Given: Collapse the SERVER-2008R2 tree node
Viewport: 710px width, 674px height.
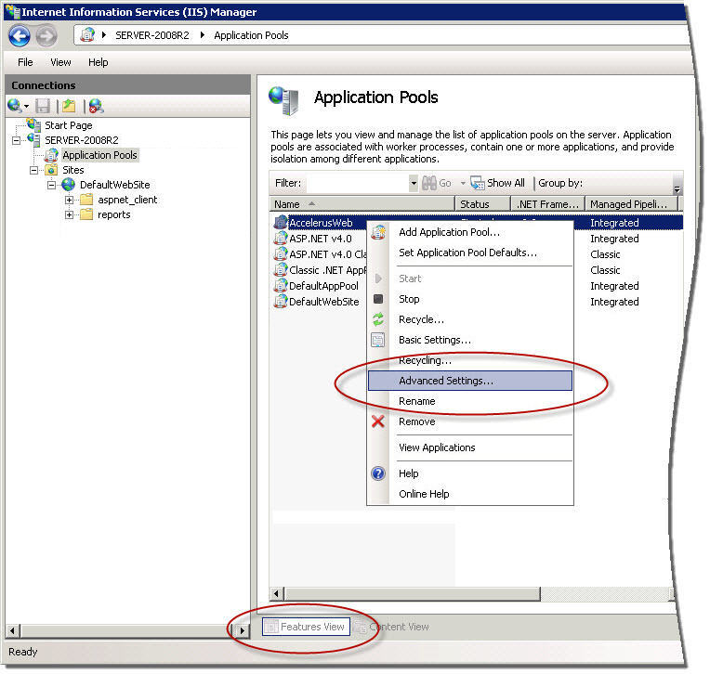Looking at the screenshot, I should (x=17, y=140).
